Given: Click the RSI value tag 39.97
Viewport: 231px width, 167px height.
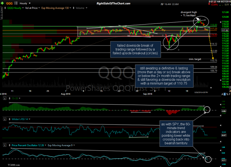Looking at the screenshot, I should click(224, 135).
